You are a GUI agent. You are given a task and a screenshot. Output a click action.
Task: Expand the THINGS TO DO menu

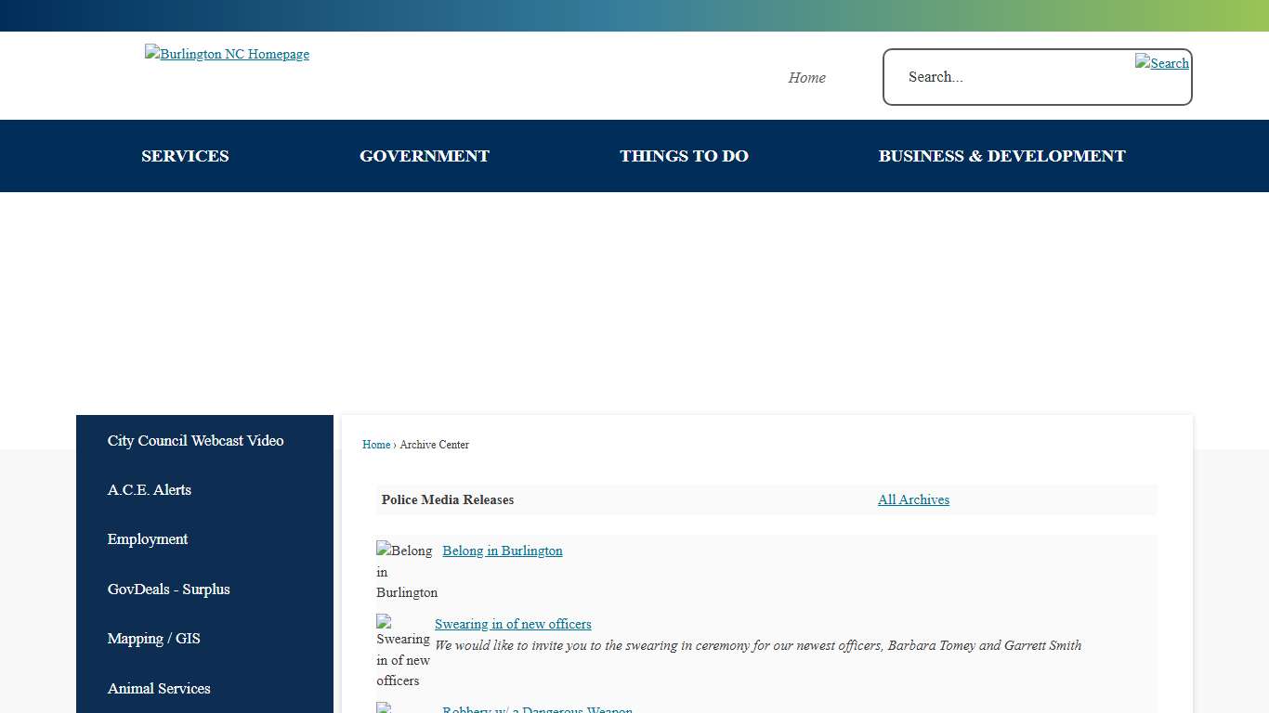point(684,156)
